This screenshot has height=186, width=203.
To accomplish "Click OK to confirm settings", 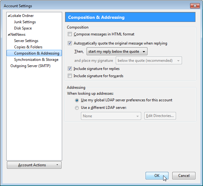I will pyautogui.click(x=157, y=176).
